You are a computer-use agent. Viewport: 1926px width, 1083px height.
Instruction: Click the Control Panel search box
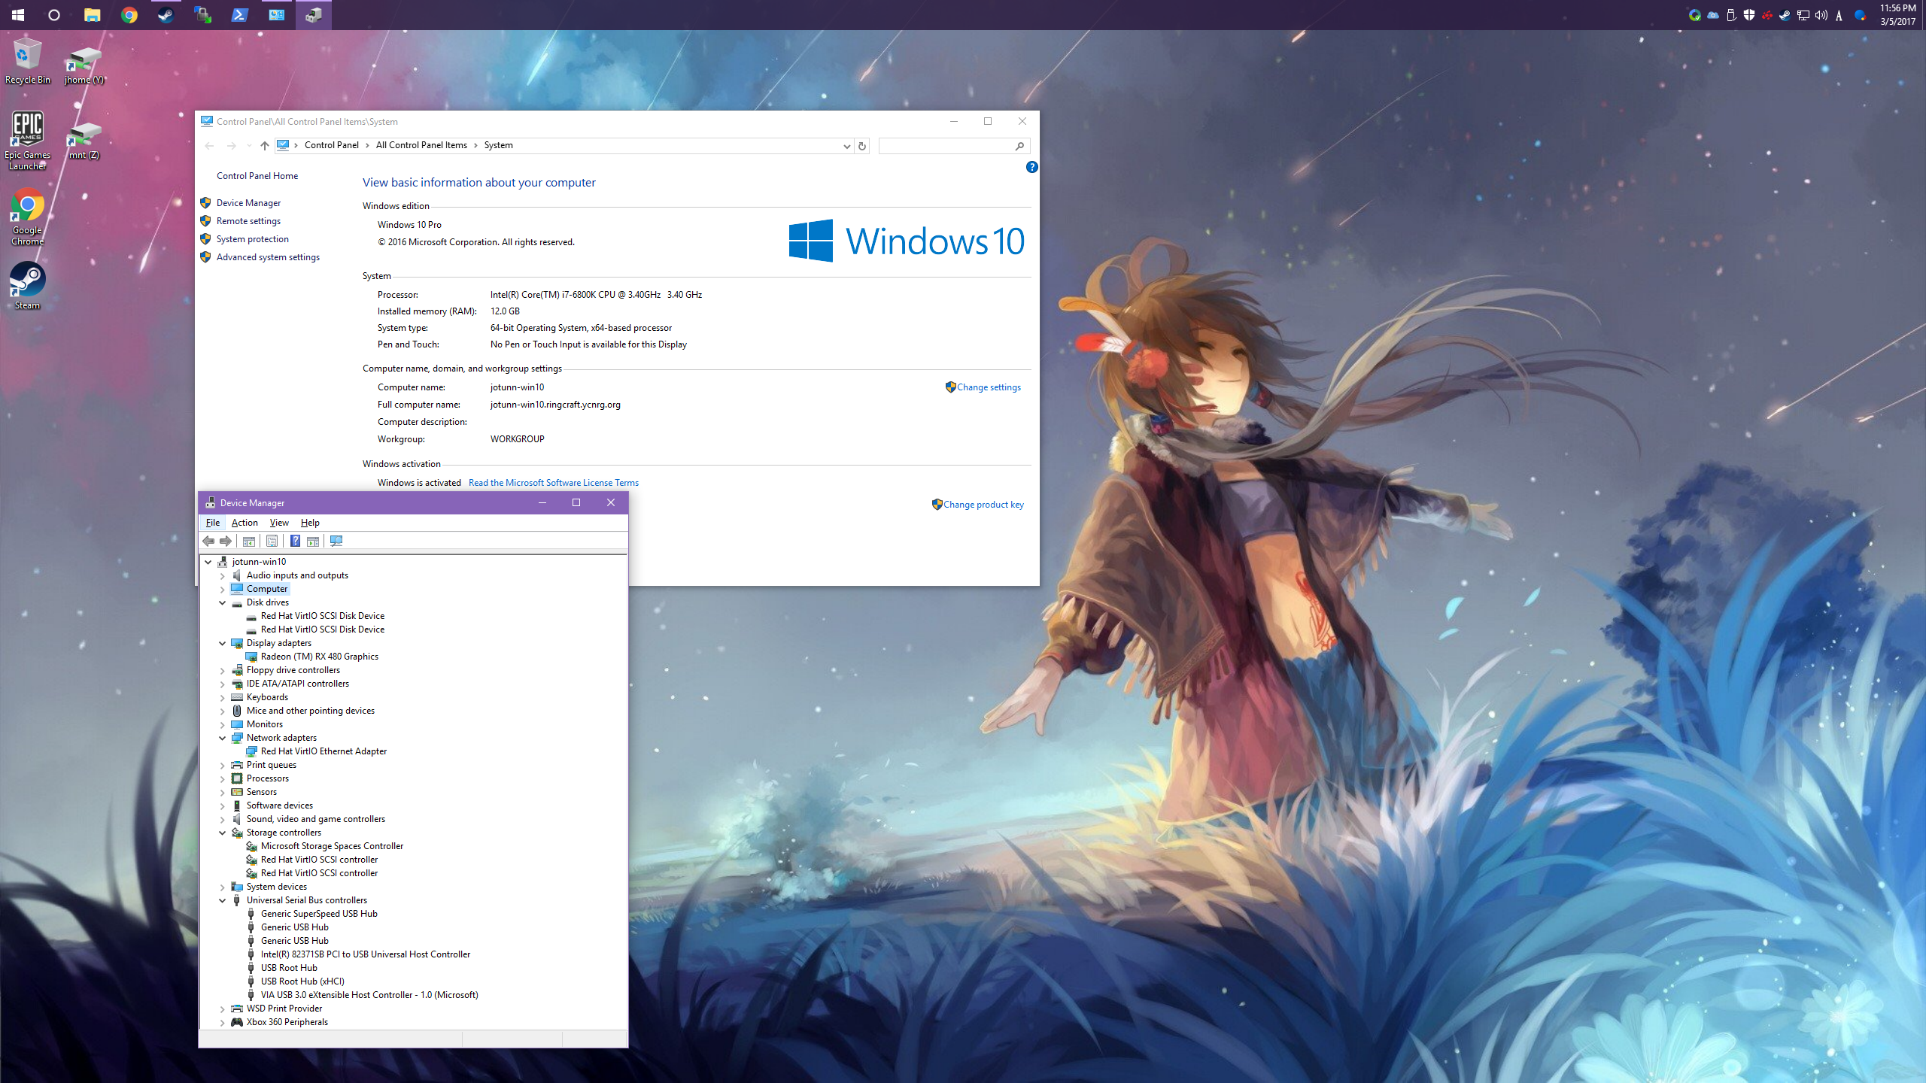(x=946, y=146)
